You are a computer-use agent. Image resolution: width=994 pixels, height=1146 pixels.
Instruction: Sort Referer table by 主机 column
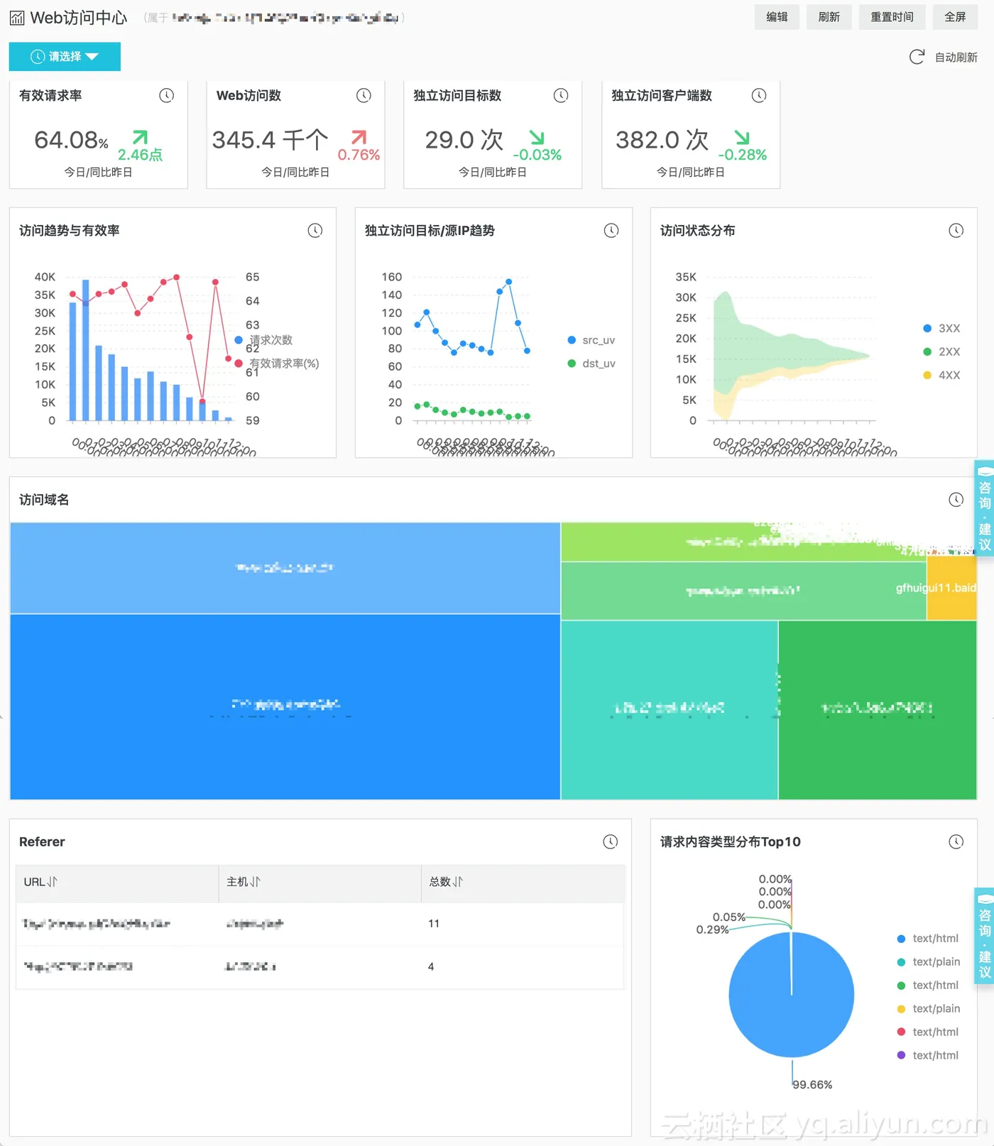[x=255, y=882]
